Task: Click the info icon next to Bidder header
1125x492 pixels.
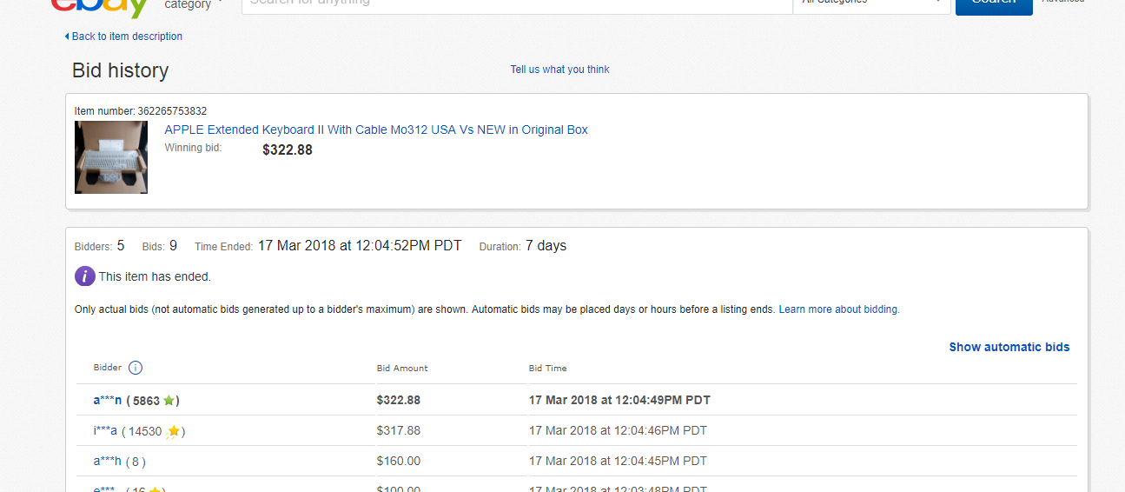Action: pos(136,368)
